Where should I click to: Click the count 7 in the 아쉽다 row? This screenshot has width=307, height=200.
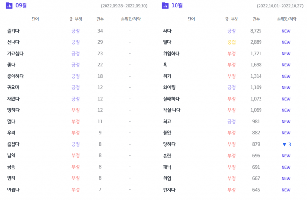pyautogui.click(x=100, y=189)
